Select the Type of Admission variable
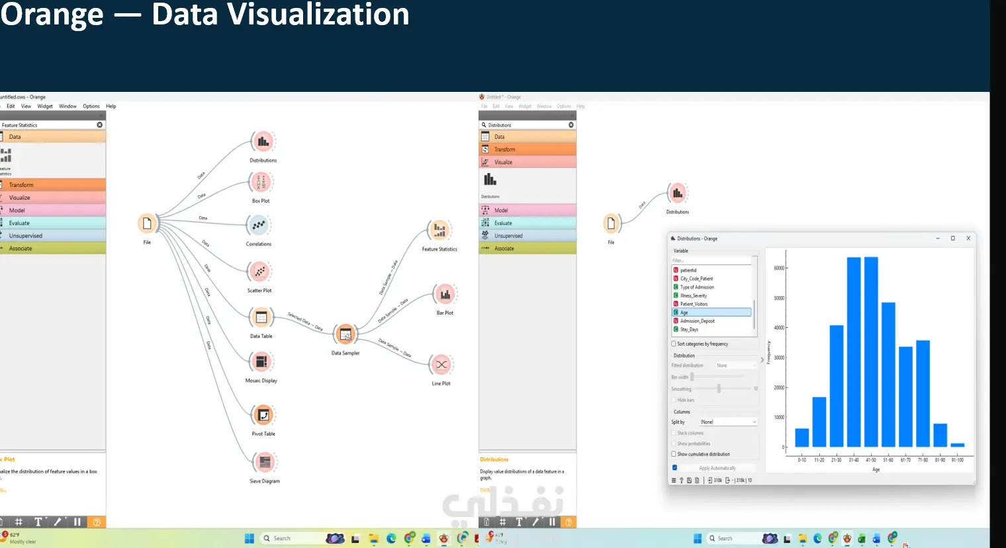Screen dimensions: 1006x548 click(x=712, y=287)
